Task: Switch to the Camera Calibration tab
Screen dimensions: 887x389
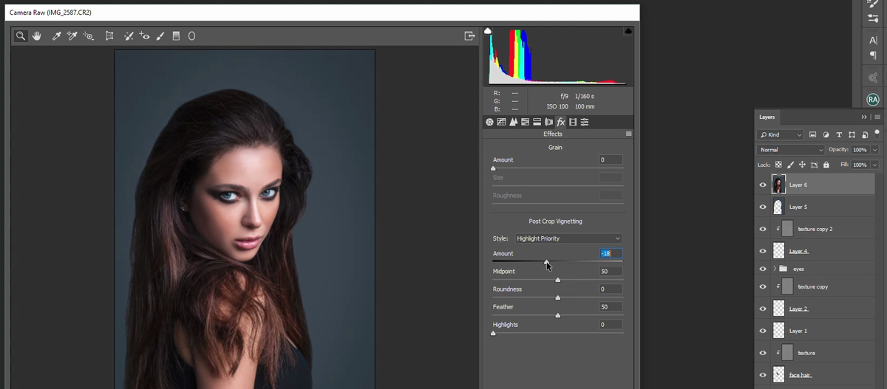Action: coord(573,122)
